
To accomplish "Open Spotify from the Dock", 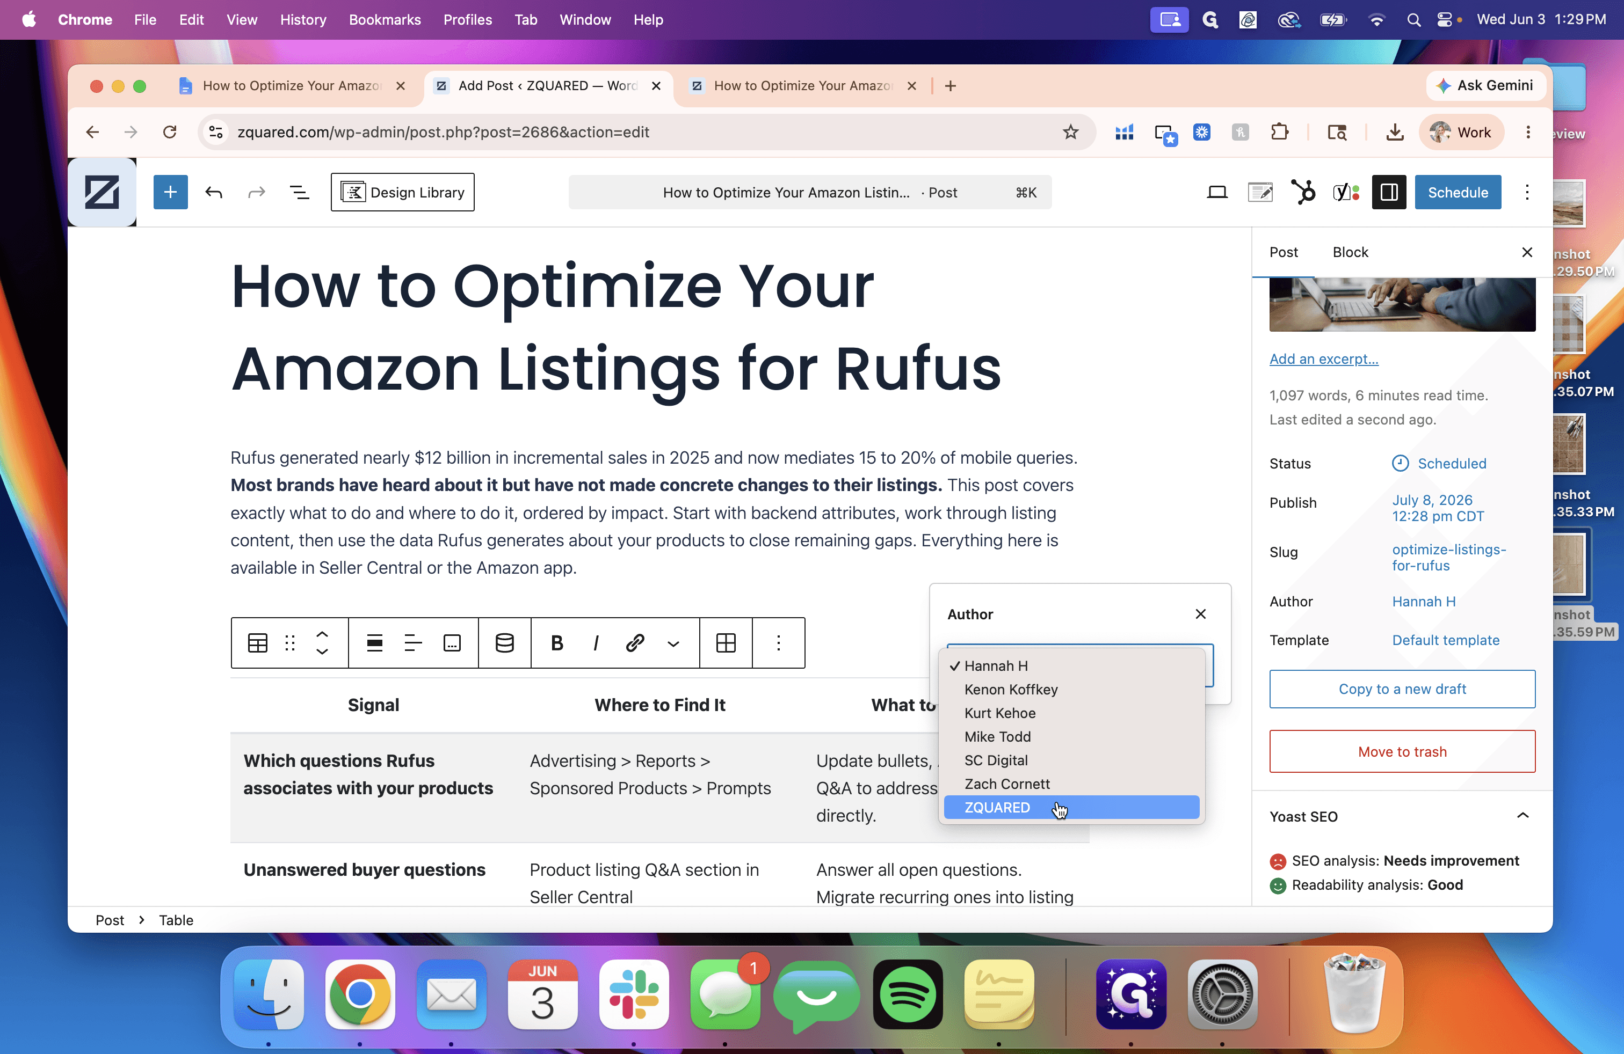I will [908, 994].
